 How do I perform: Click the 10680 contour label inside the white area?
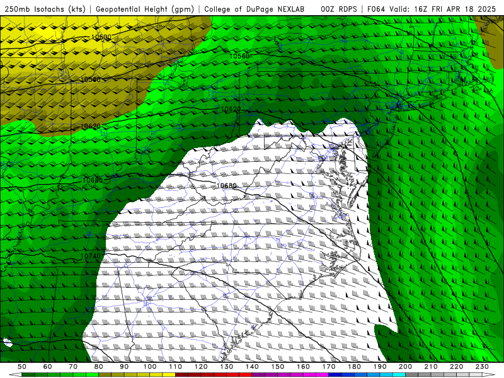click(x=227, y=185)
